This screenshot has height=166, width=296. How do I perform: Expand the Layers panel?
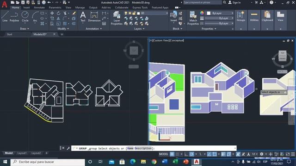(139, 29)
